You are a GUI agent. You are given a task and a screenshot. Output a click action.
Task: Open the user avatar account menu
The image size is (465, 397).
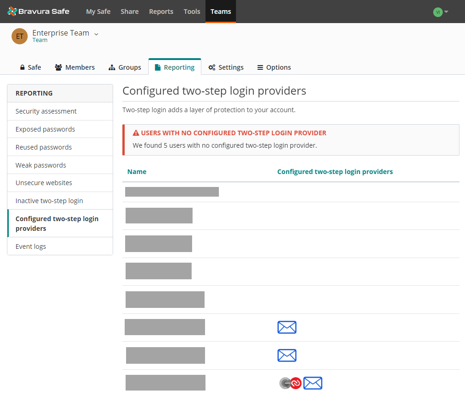point(441,12)
